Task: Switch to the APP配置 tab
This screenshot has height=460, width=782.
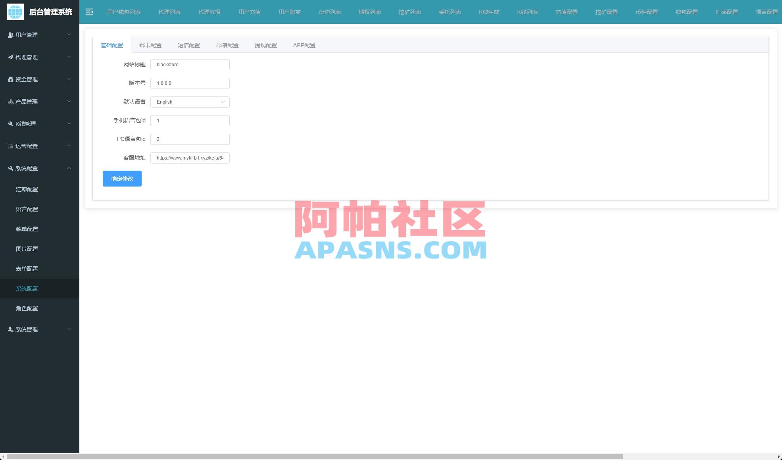Action: (304, 45)
